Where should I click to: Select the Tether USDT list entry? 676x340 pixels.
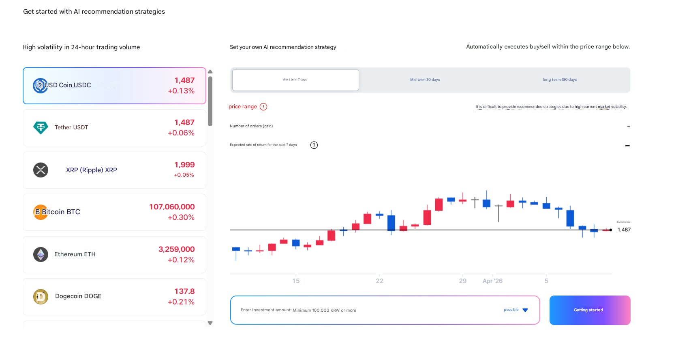coord(114,127)
